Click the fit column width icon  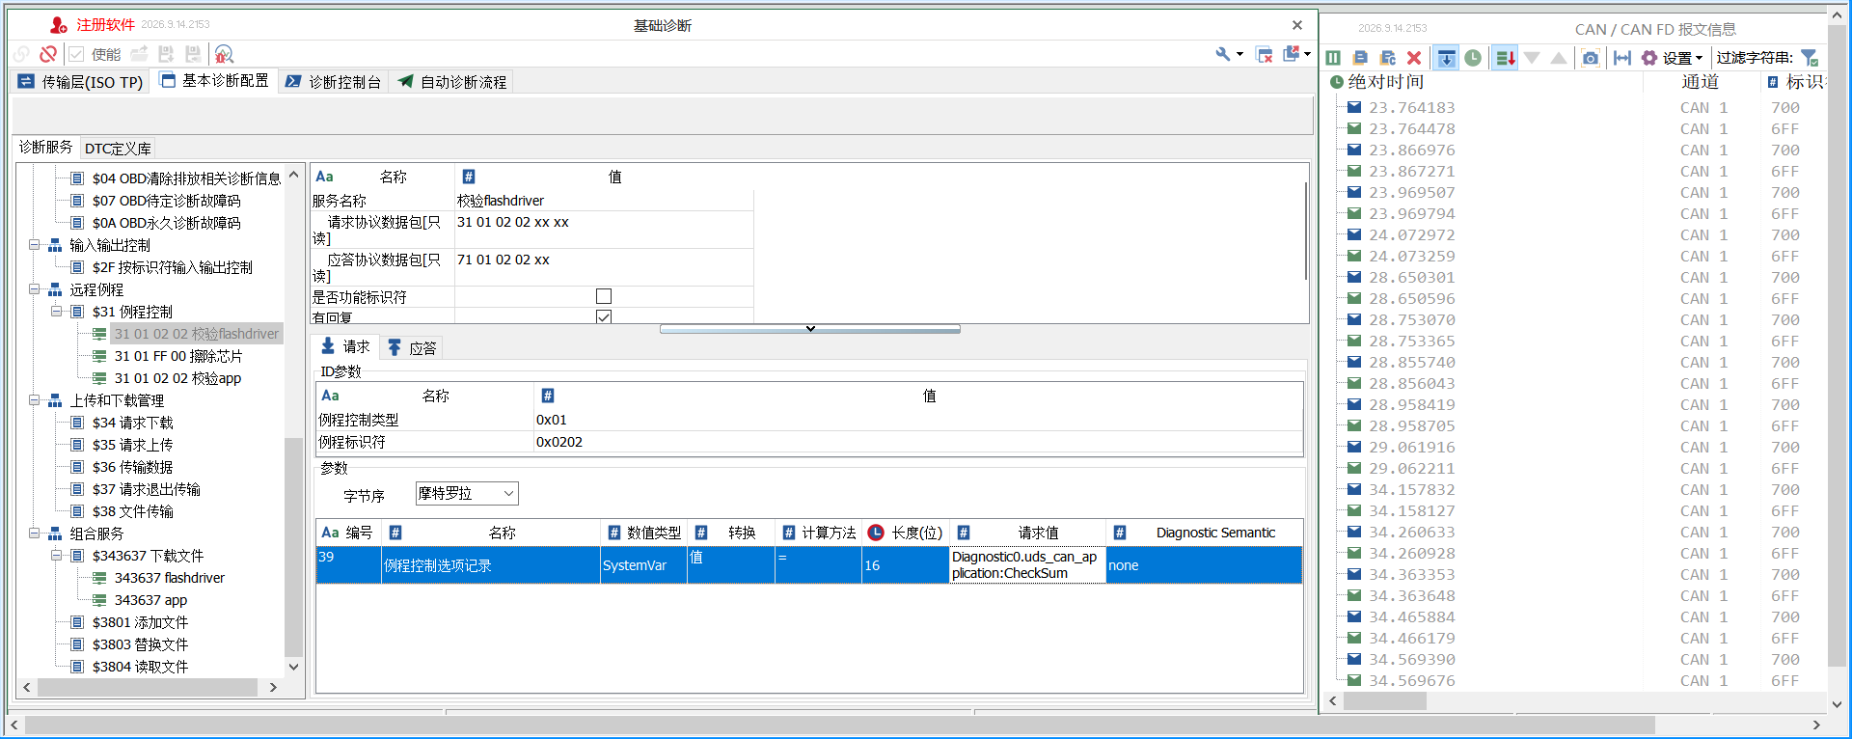click(1622, 58)
